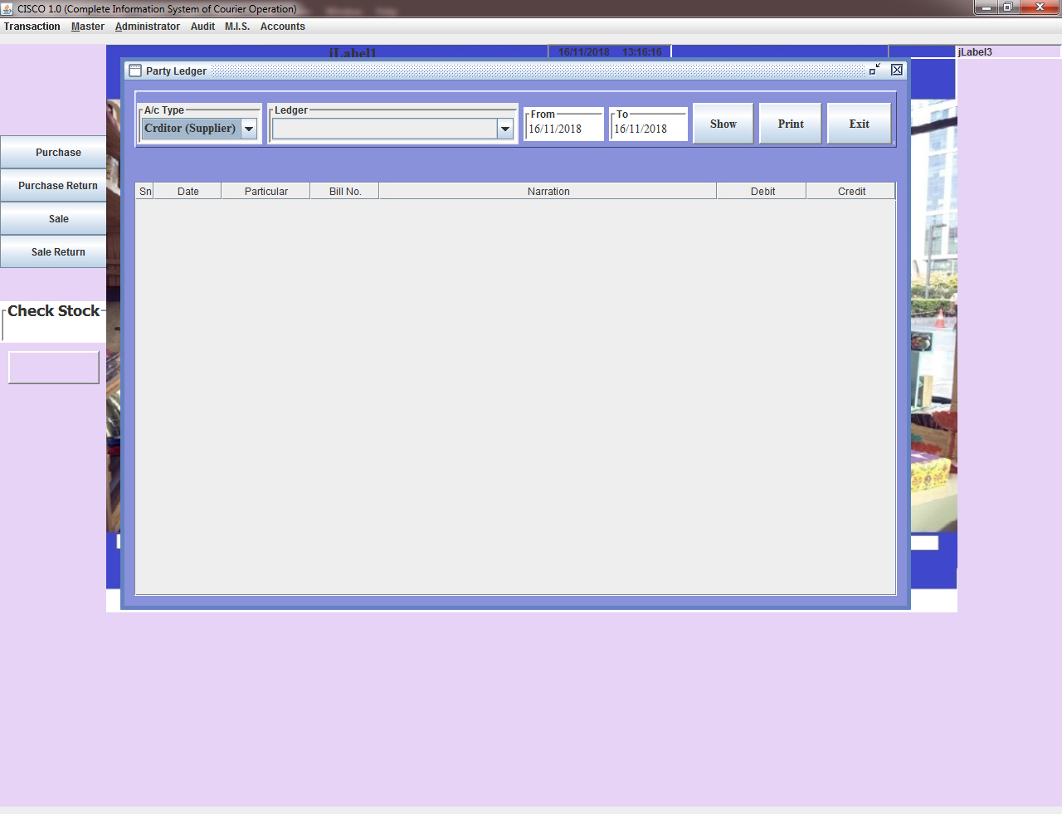This screenshot has height=814, width=1062.
Task: Click the Java application icon in title bar
Action: [7, 8]
